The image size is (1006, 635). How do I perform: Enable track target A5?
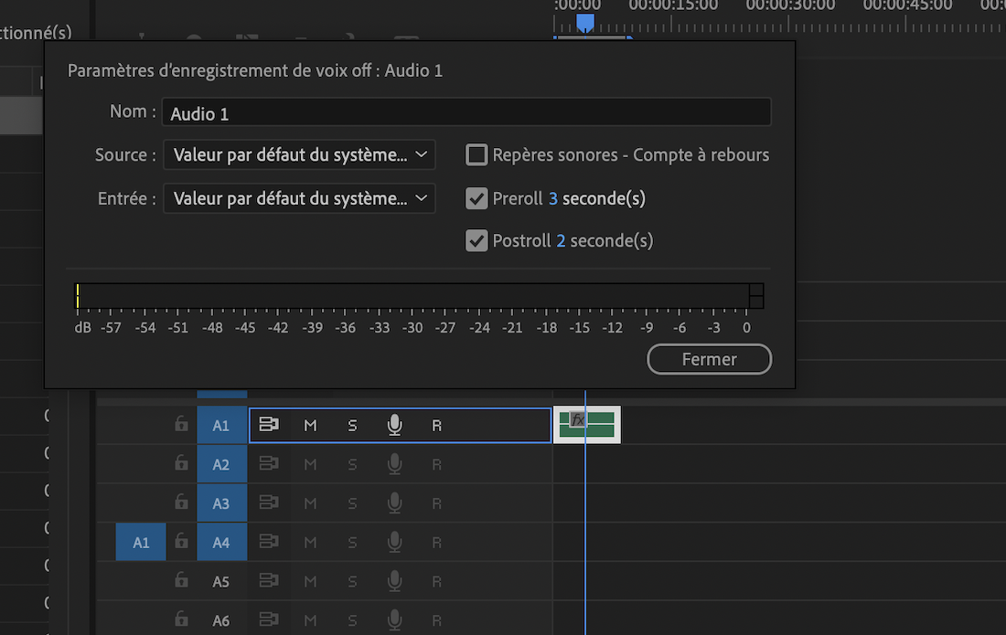click(221, 581)
